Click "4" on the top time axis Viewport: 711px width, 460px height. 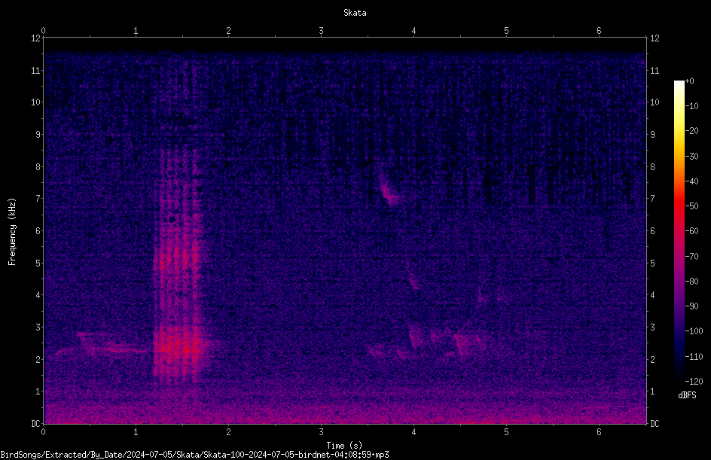(x=413, y=31)
